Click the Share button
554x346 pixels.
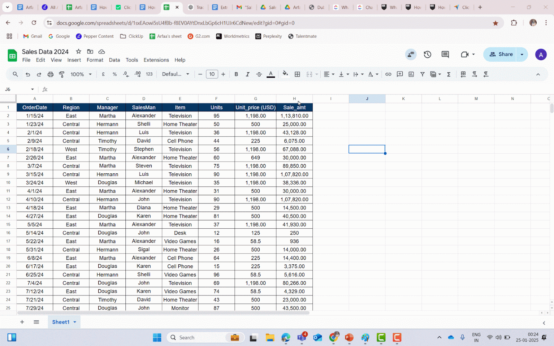(500, 54)
